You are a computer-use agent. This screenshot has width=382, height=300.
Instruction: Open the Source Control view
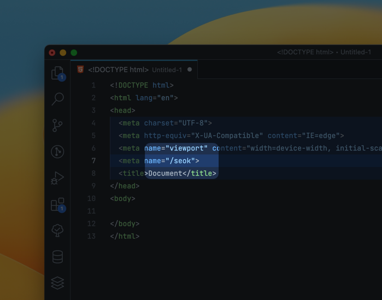click(x=57, y=125)
